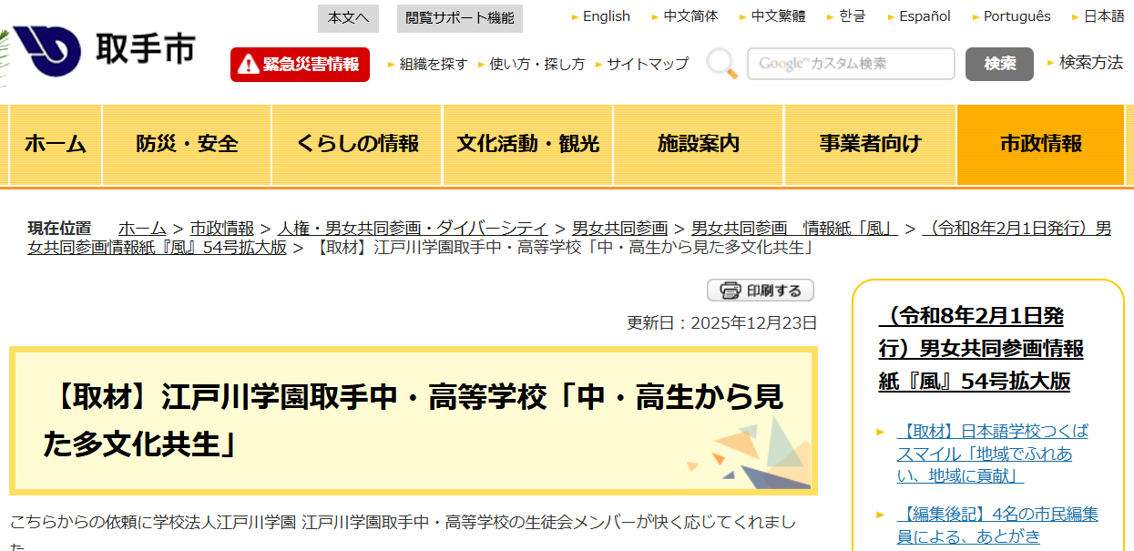Image resolution: width=1134 pixels, height=551 pixels.
Task: Open the 閲覧サポート機能 accessibility support
Action: [460, 18]
